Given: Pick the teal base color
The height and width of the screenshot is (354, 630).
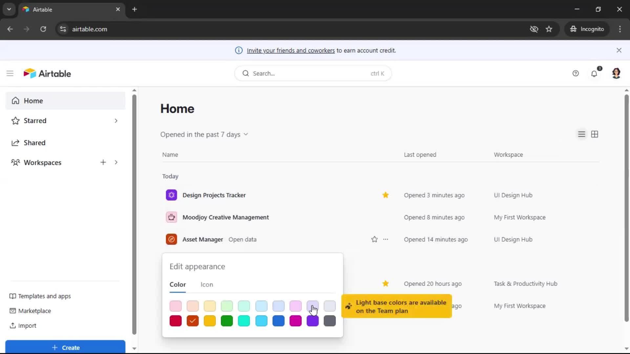Looking at the screenshot, I should click(244, 321).
